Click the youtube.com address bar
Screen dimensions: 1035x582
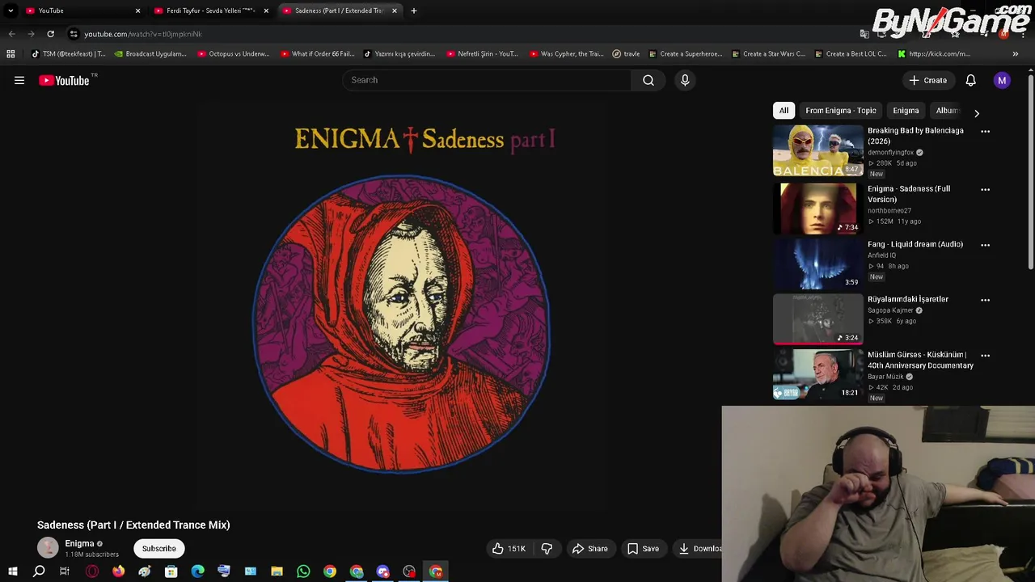461,34
